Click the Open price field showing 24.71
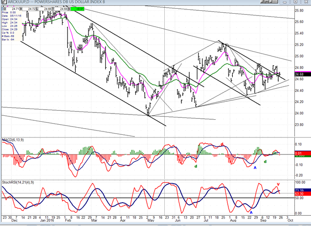The width and height of the screenshot is (311, 226). pyautogui.click(x=16, y=9)
